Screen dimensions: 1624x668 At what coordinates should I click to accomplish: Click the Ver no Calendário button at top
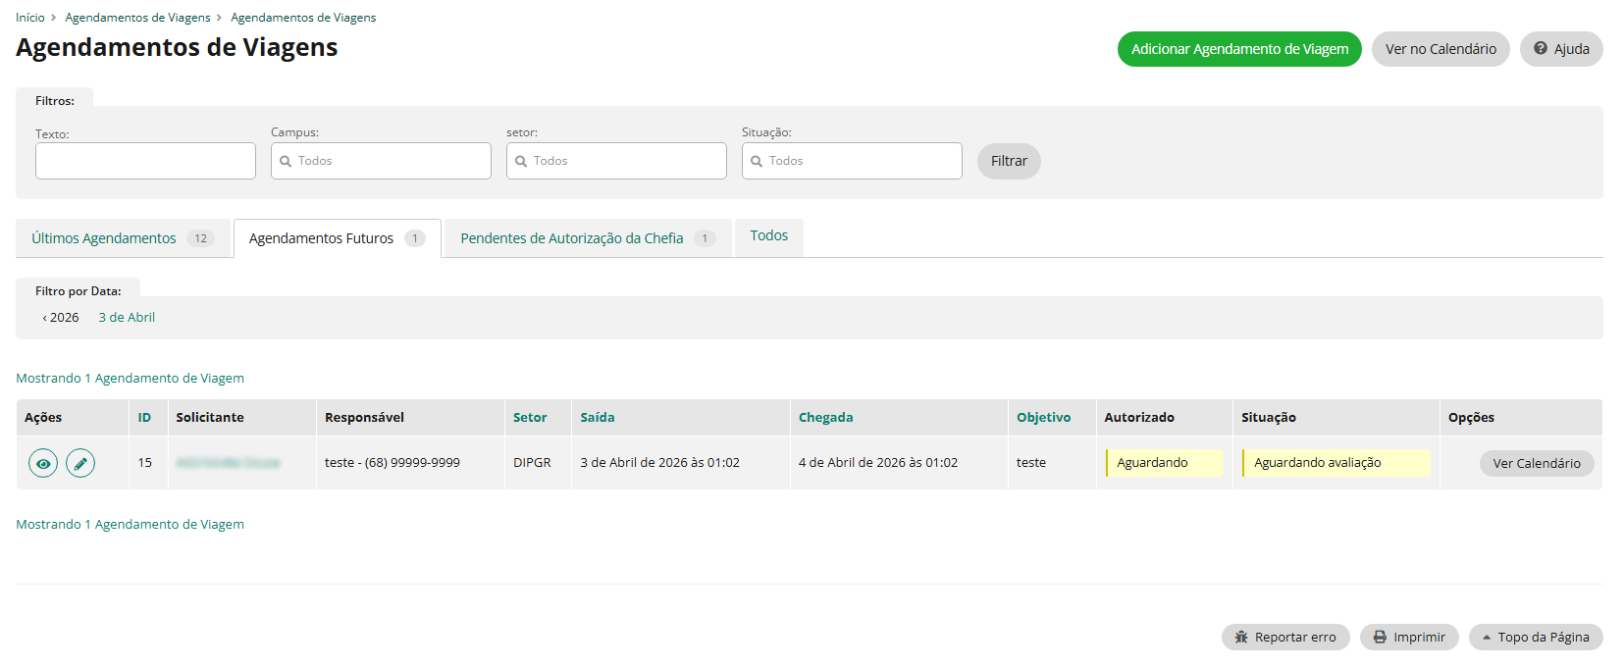(x=1440, y=49)
